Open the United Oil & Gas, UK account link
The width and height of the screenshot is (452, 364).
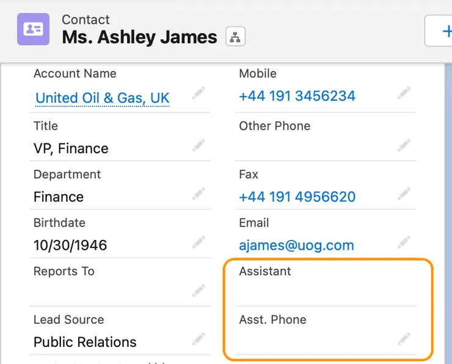pyautogui.click(x=103, y=98)
